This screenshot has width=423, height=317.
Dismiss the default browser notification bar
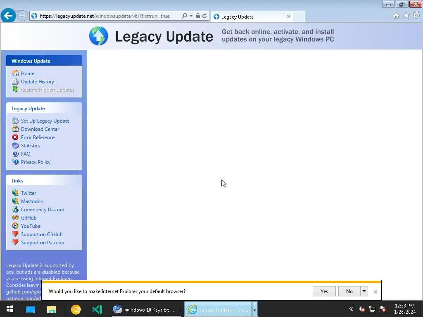[375, 292]
